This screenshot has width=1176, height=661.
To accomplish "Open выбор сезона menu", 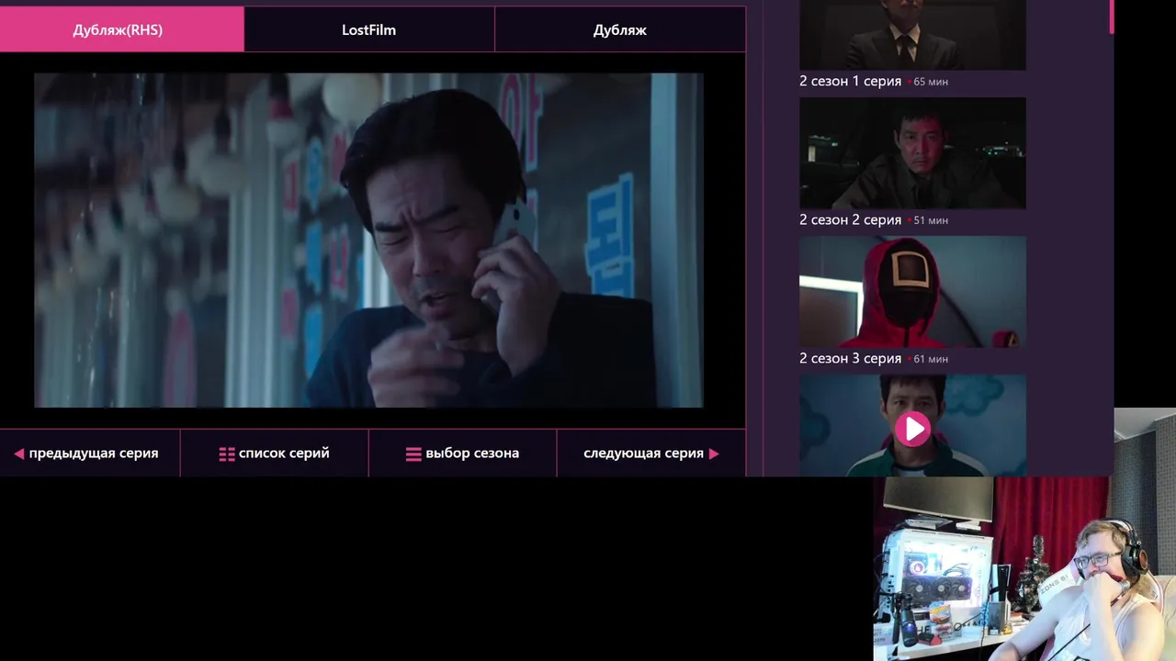I will coord(462,453).
